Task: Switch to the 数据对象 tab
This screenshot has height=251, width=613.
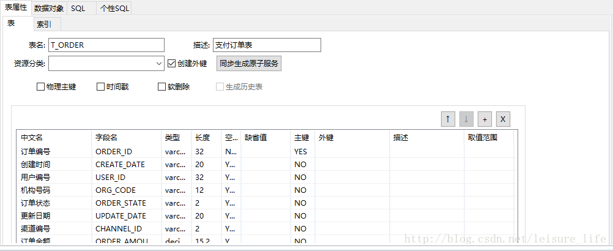Action: coord(49,8)
